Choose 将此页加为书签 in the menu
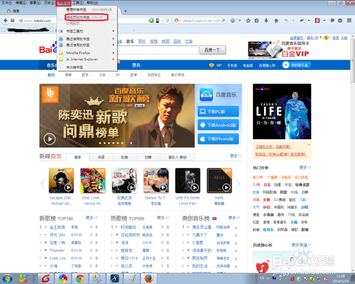 click(x=87, y=17)
